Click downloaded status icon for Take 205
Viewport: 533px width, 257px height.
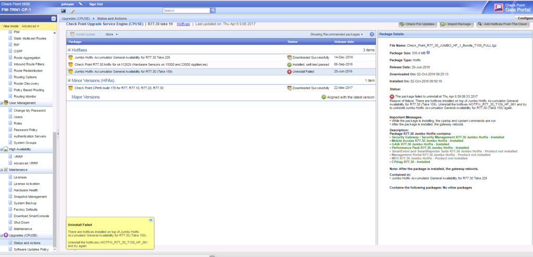(x=289, y=58)
